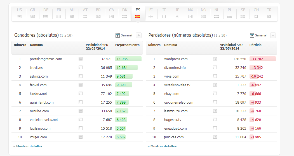Click loss value -13 342
The width and height of the screenshot is (294, 156).
click(x=257, y=67)
